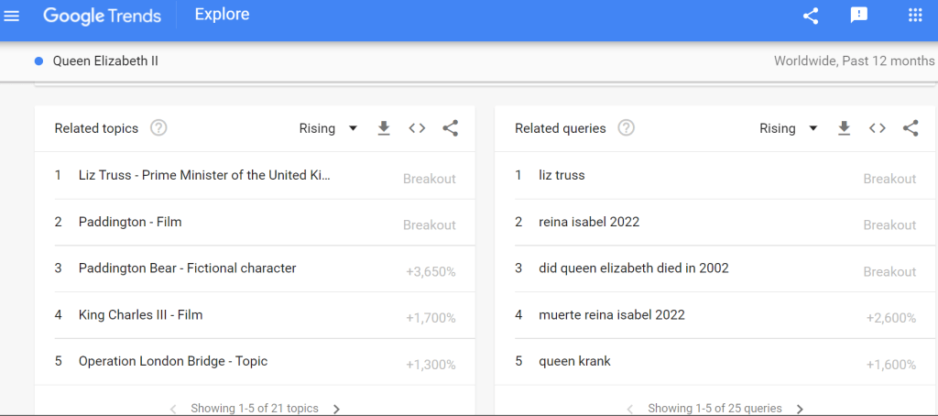Open the query liz truss

click(562, 175)
